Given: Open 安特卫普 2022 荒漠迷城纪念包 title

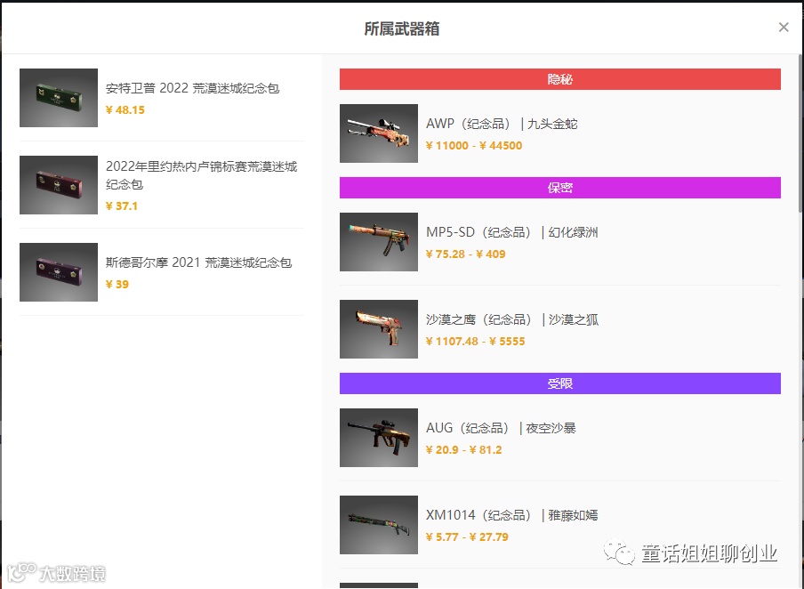Looking at the screenshot, I should pyautogui.click(x=192, y=88).
